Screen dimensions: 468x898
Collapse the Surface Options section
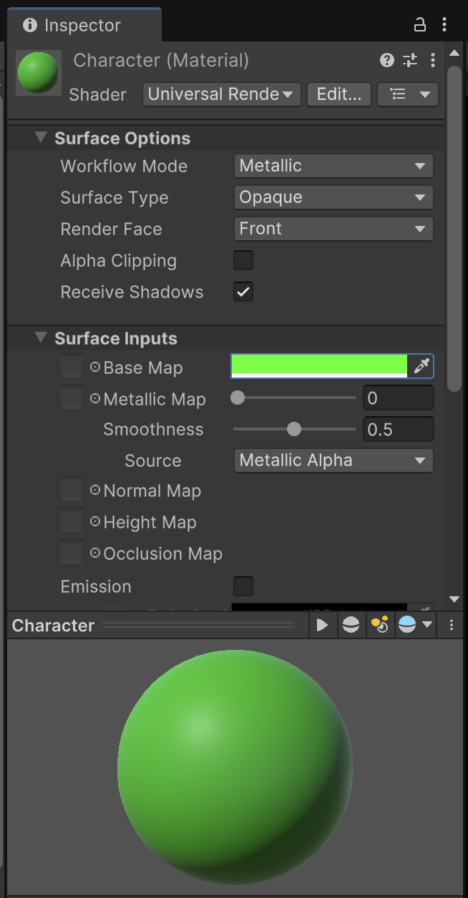click(x=41, y=138)
